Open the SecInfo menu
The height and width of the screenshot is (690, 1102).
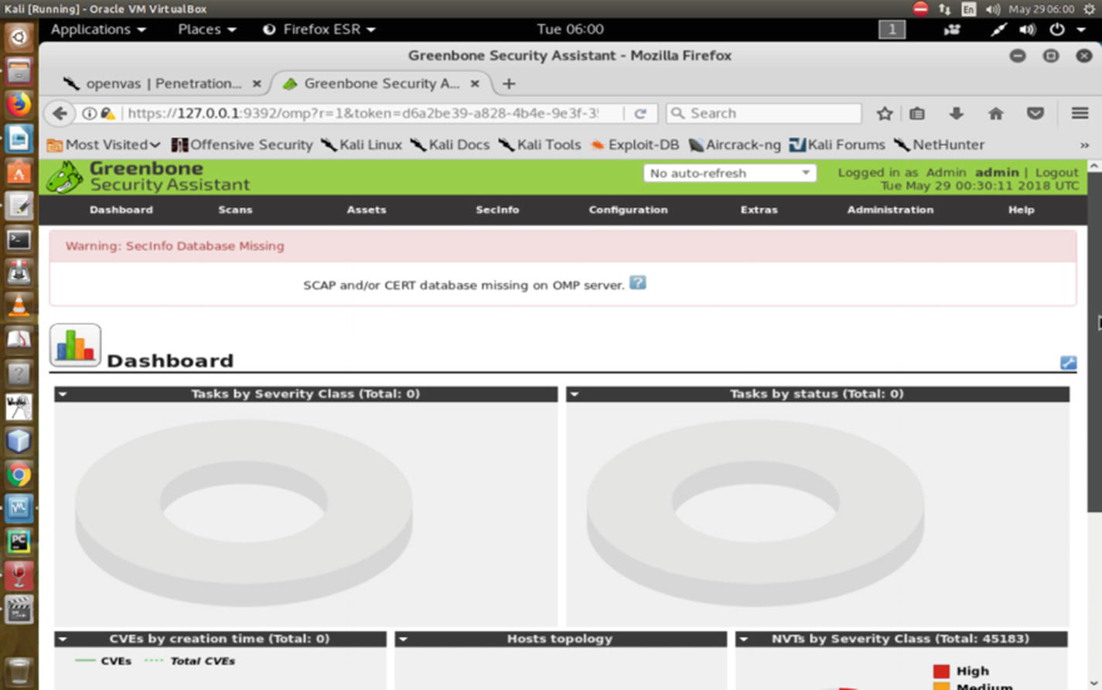click(497, 210)
